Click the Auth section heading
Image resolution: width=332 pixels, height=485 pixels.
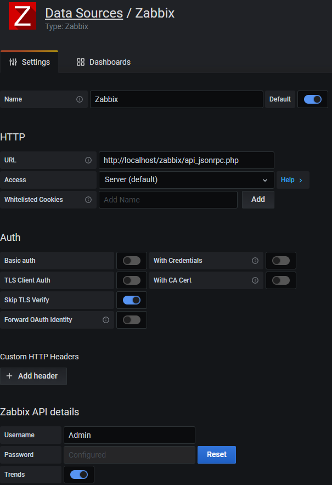coord(10,238)
